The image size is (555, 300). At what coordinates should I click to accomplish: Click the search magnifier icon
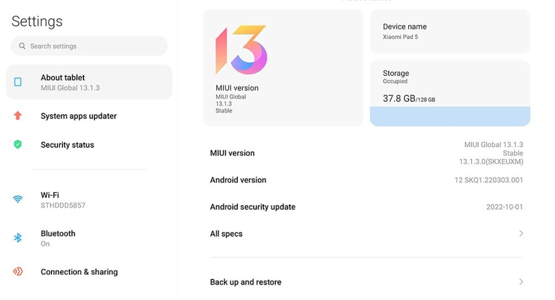point(22,46)
